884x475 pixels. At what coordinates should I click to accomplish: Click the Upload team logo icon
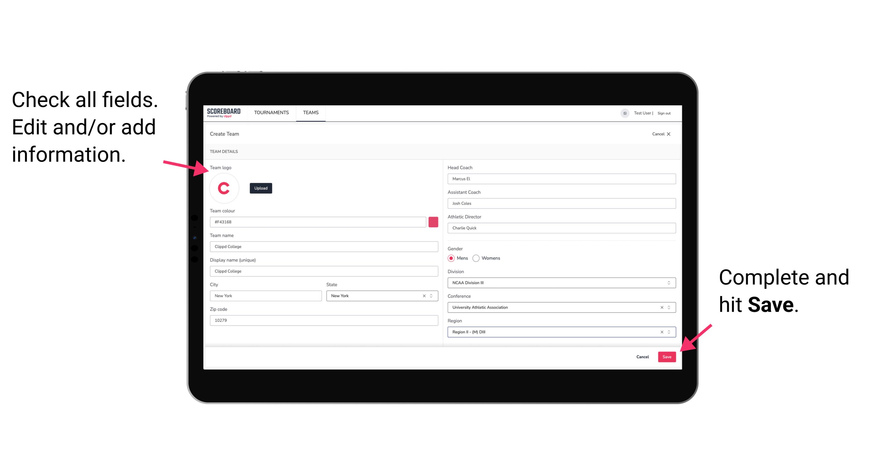tap(261, 188)
